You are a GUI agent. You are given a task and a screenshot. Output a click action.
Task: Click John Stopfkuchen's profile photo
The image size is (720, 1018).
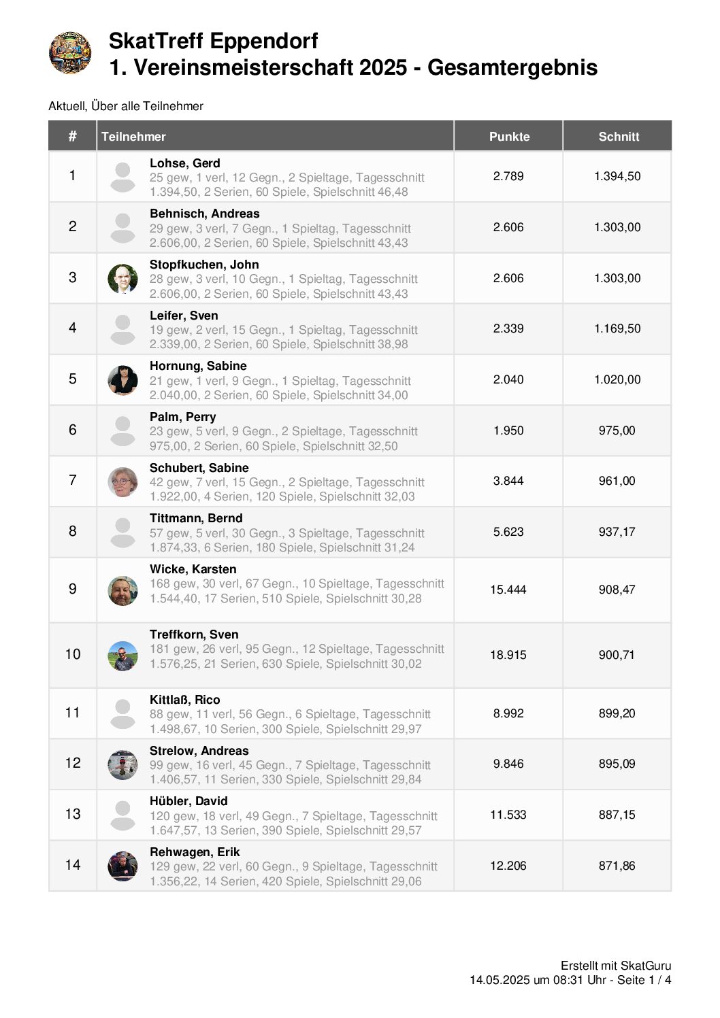coord(122,278)
